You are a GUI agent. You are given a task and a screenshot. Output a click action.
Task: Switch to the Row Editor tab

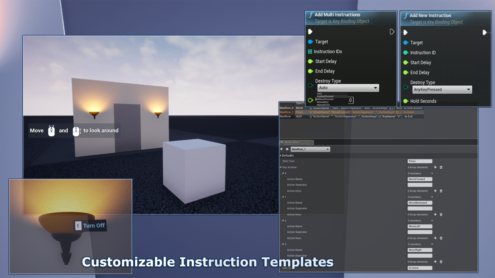[296, 142]
